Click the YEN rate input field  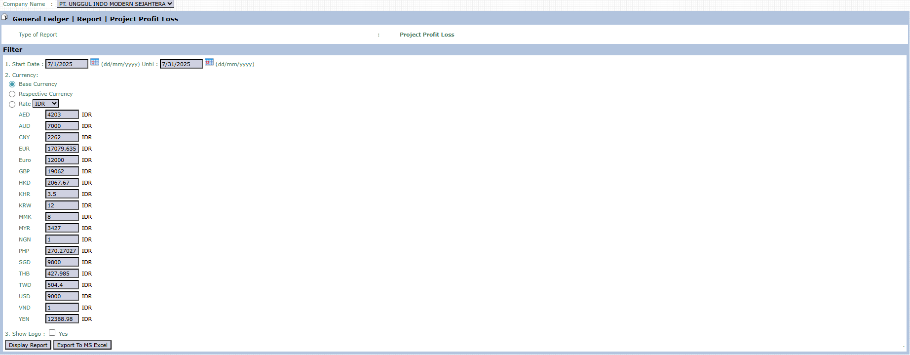coord(62,319)
